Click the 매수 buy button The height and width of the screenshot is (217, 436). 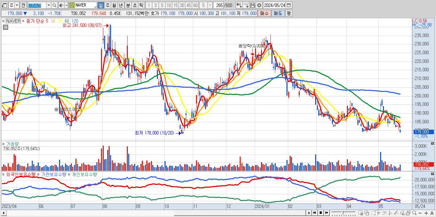point(264,13)
